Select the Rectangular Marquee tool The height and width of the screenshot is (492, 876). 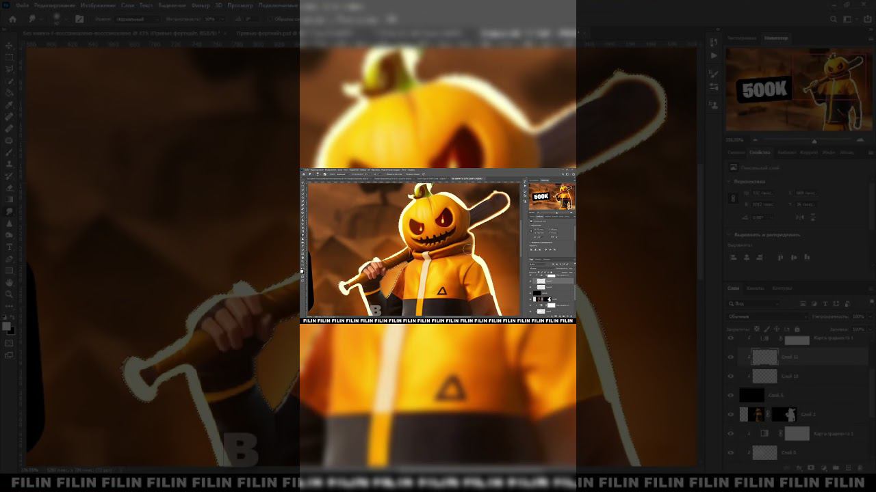[9, 58]
